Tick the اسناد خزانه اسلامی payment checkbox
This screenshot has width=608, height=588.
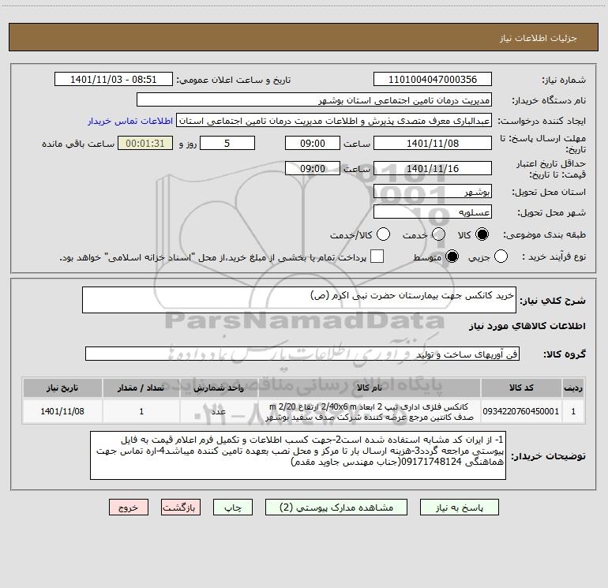[377, 257]
